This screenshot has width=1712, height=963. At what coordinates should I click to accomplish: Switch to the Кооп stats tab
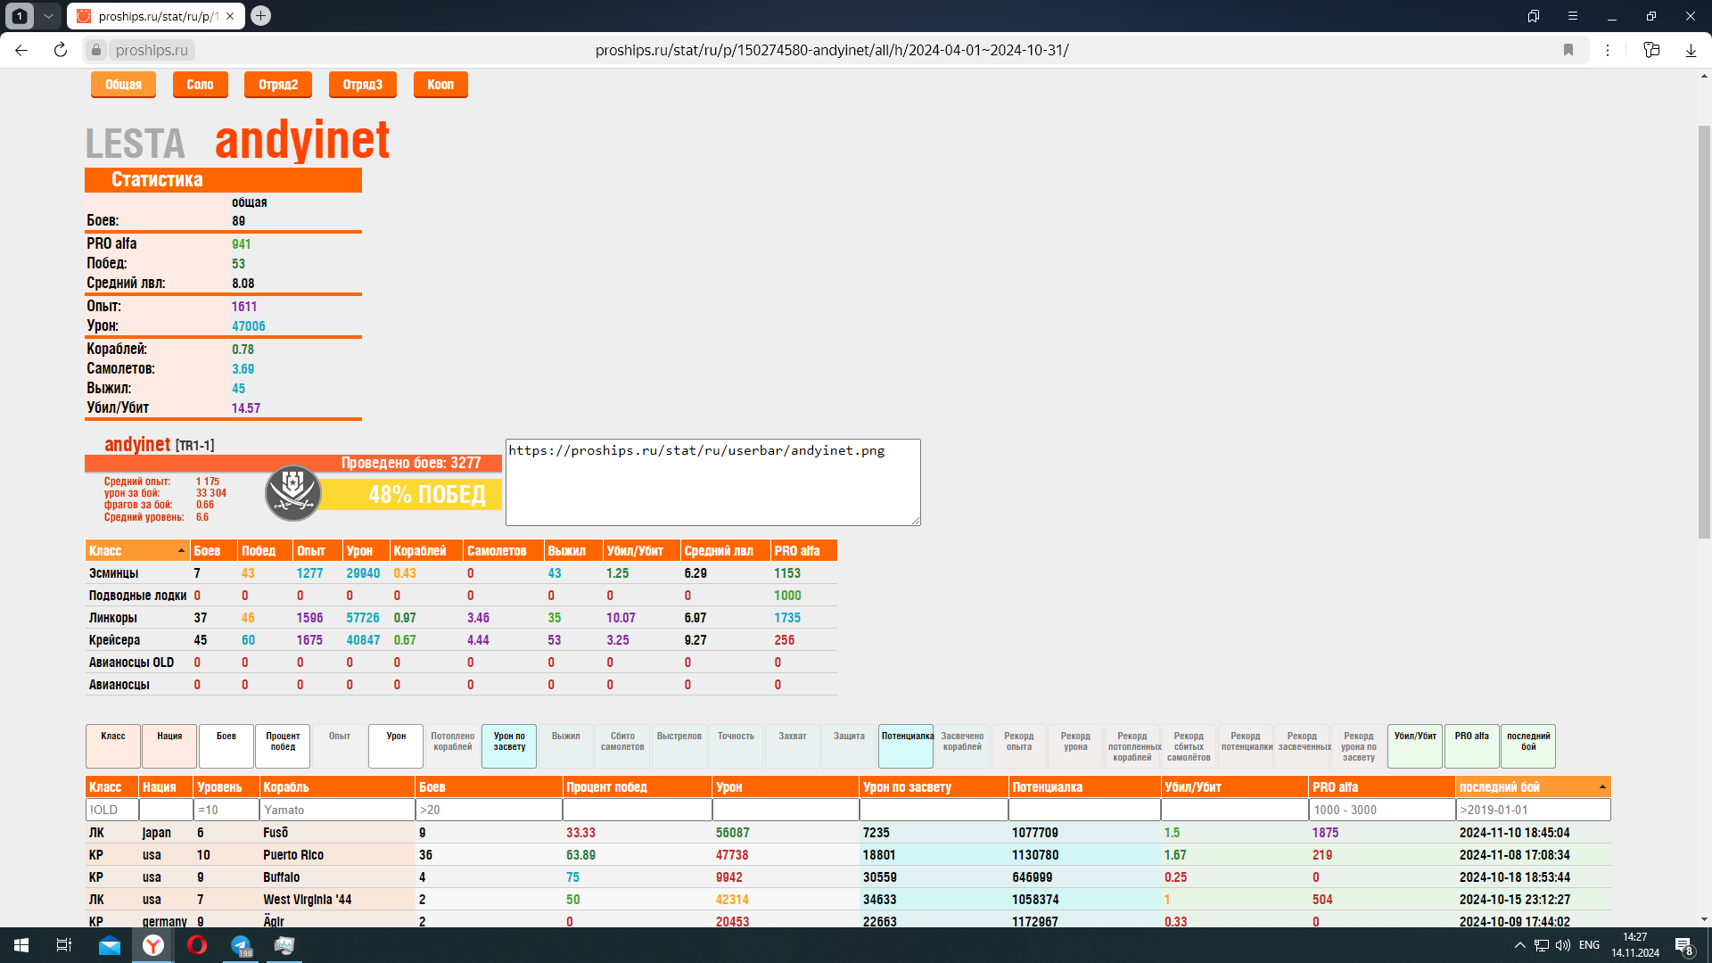coord(440,85)
